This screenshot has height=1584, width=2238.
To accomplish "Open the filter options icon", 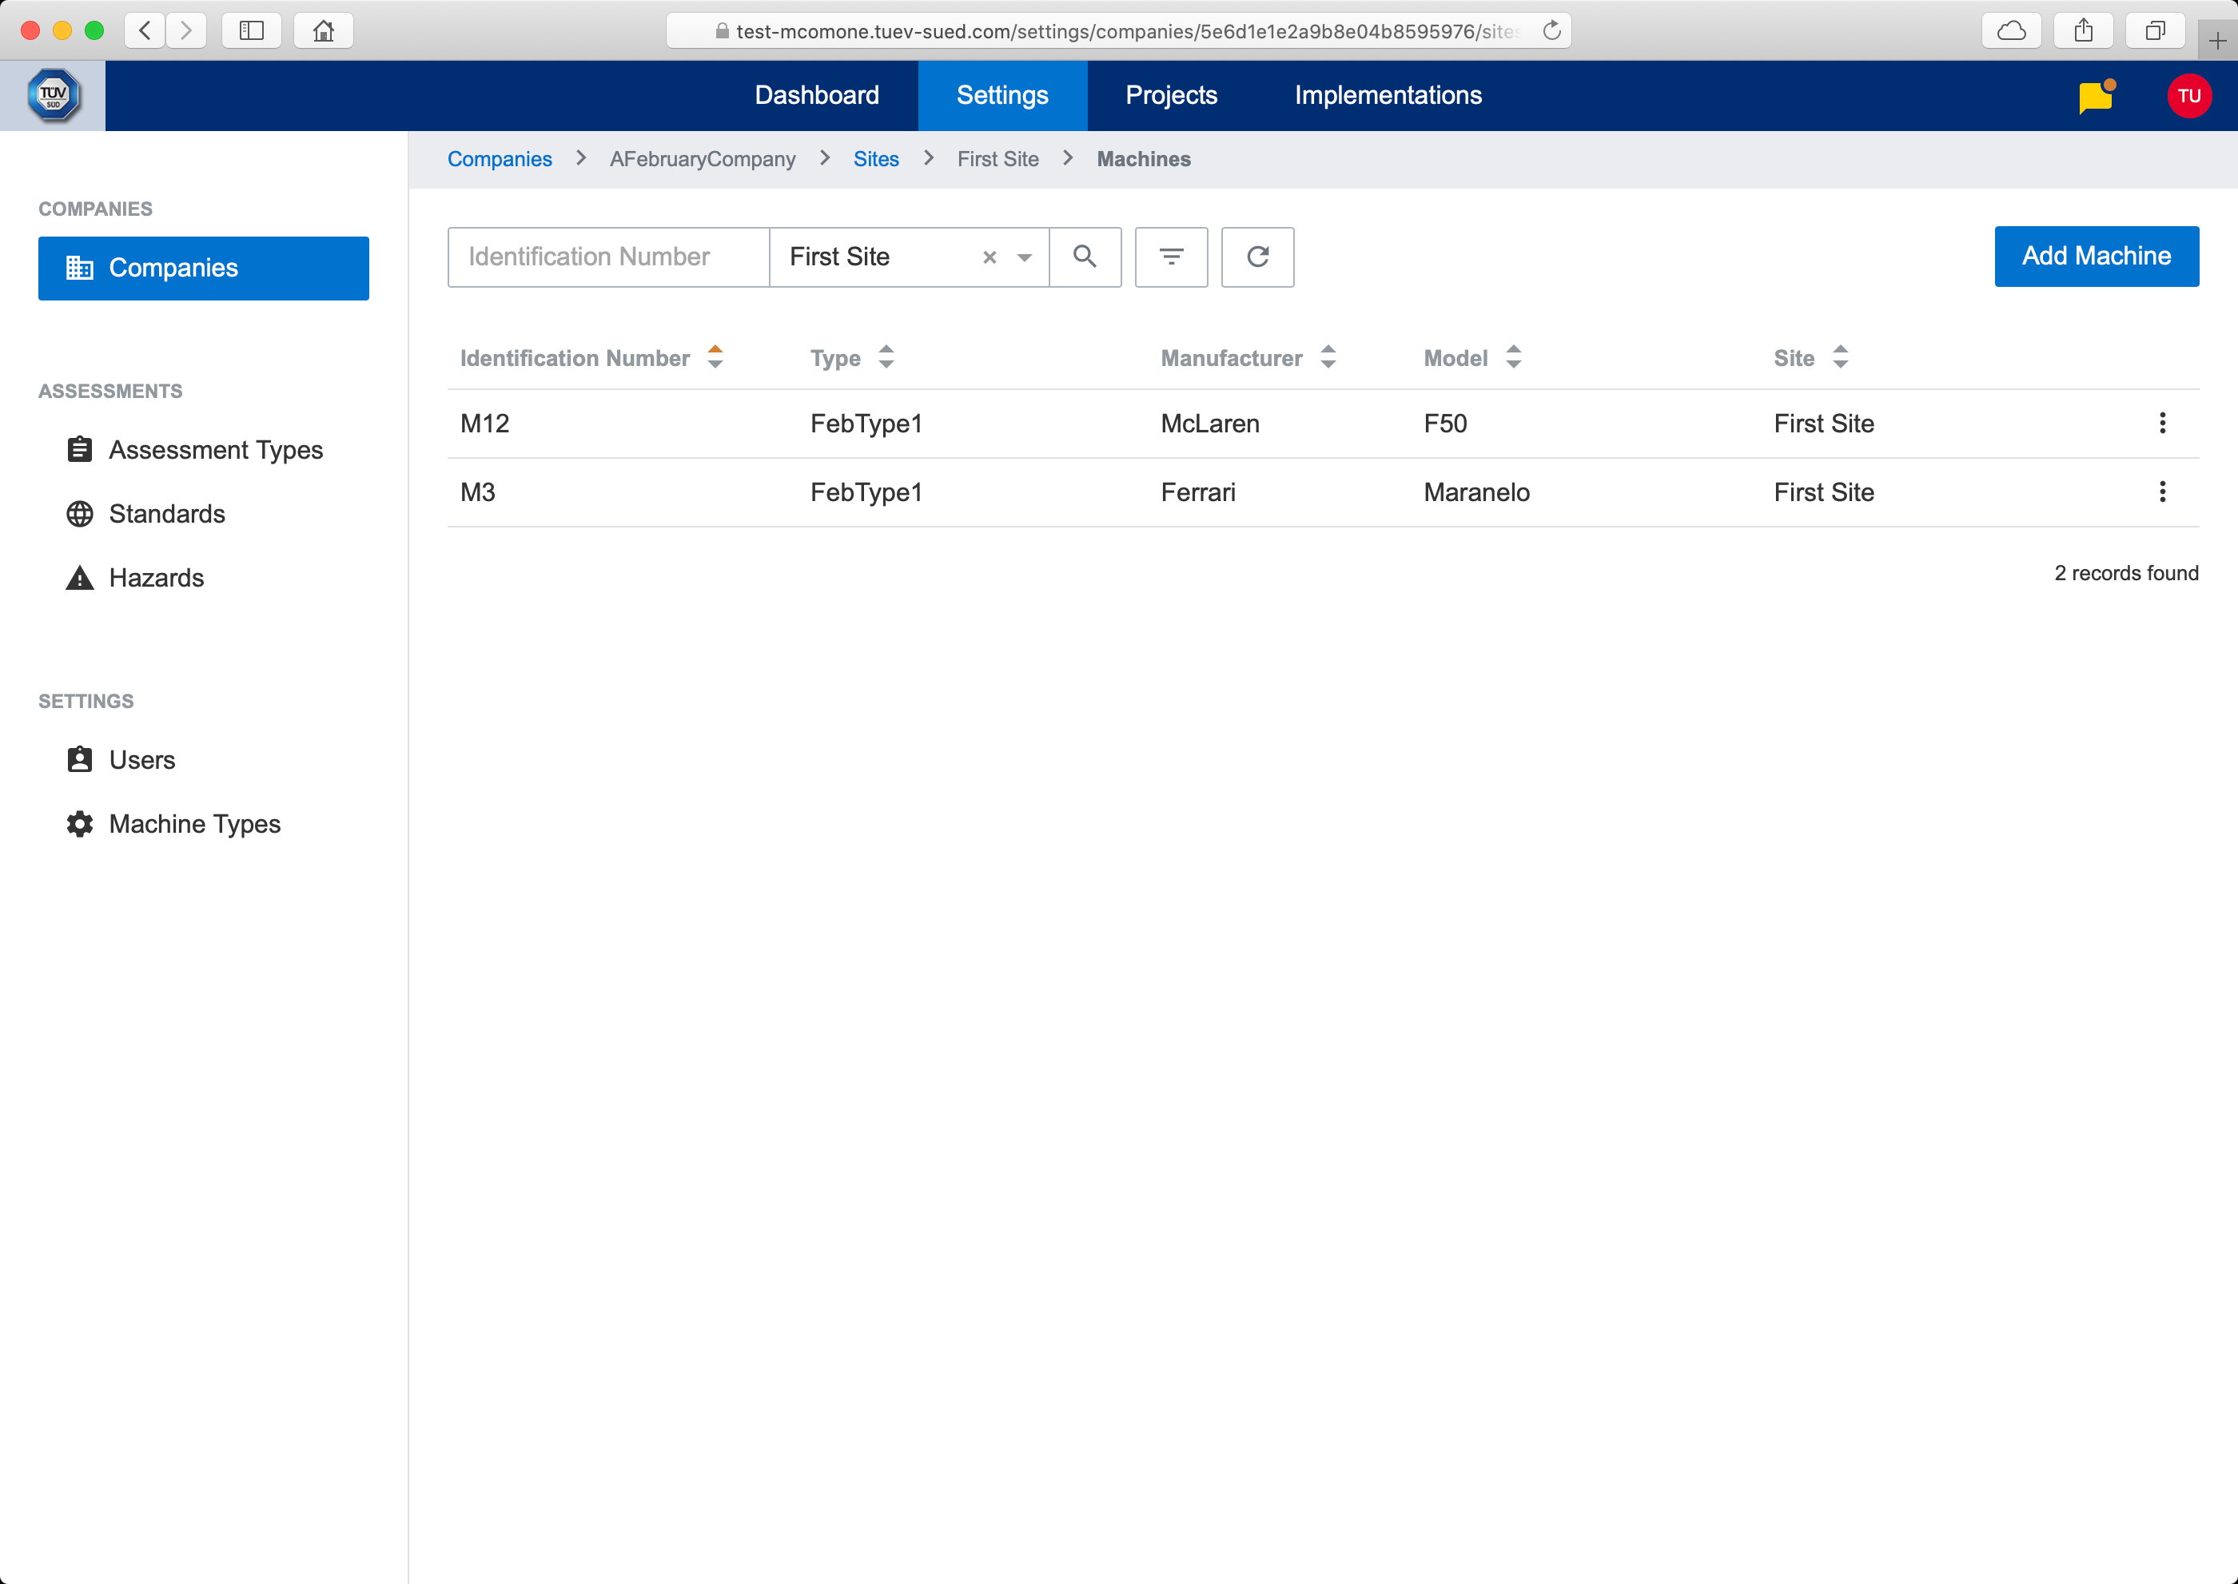I will [x=1171, y=257].
